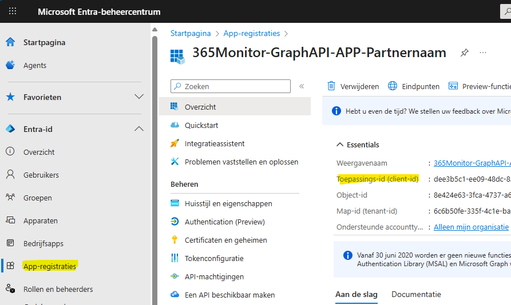The image size is (511, 305).
Task: Click the Groepen people icon
Action: [x=10, y=197]
